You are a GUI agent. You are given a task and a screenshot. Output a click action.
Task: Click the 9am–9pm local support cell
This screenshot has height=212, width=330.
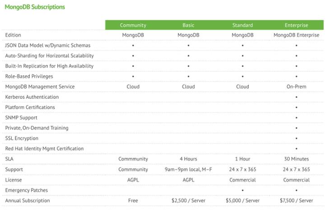188,170
